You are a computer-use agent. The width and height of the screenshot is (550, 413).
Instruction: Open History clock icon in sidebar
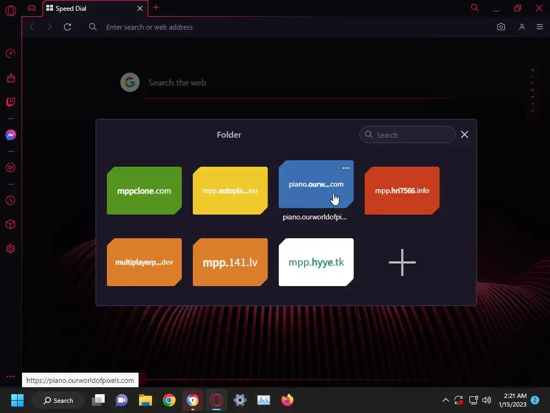pyautogui.click(x=11, y=201)
